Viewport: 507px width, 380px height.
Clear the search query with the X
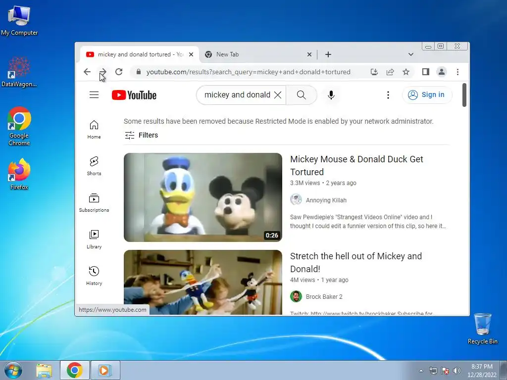[278, 95]
